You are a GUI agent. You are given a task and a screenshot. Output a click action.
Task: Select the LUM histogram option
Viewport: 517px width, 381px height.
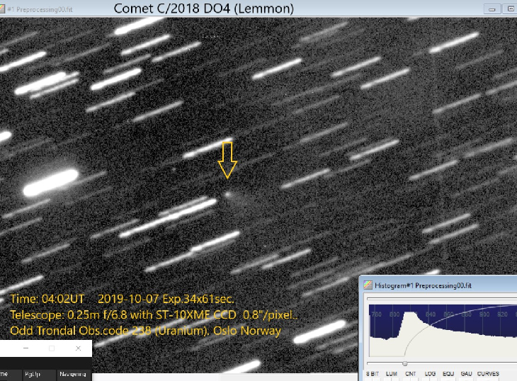(x=390, y=374)
